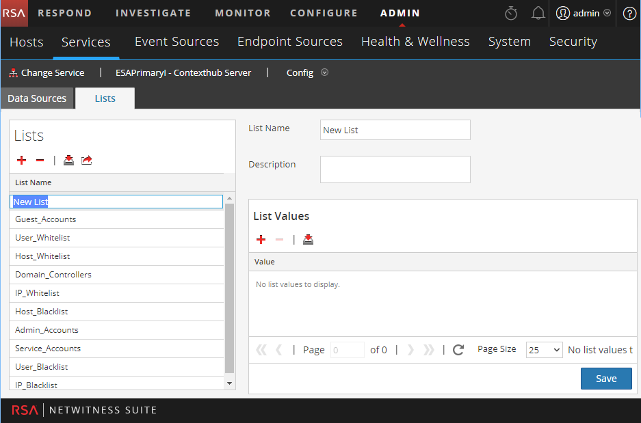Viewport: 641px width, 423px height.
Task: Refresh the list values table
Action: (x=458, y=350)
